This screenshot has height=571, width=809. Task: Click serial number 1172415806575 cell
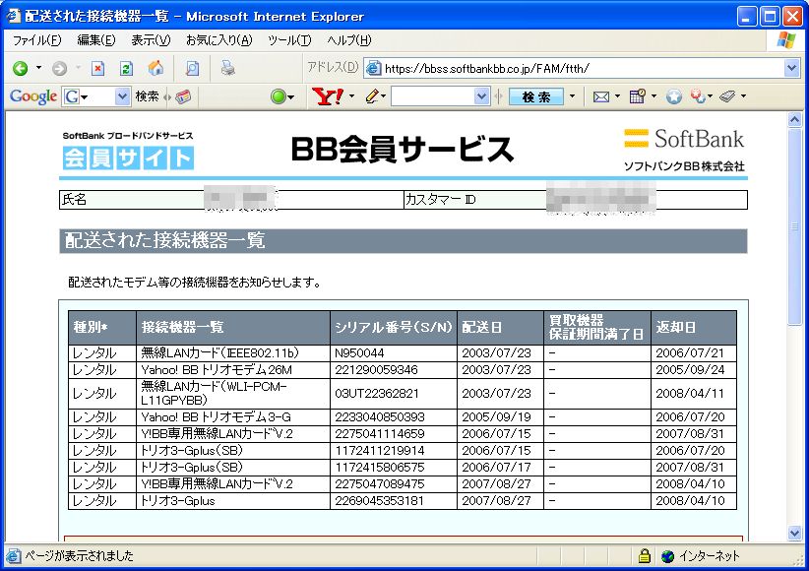point(393,468)
